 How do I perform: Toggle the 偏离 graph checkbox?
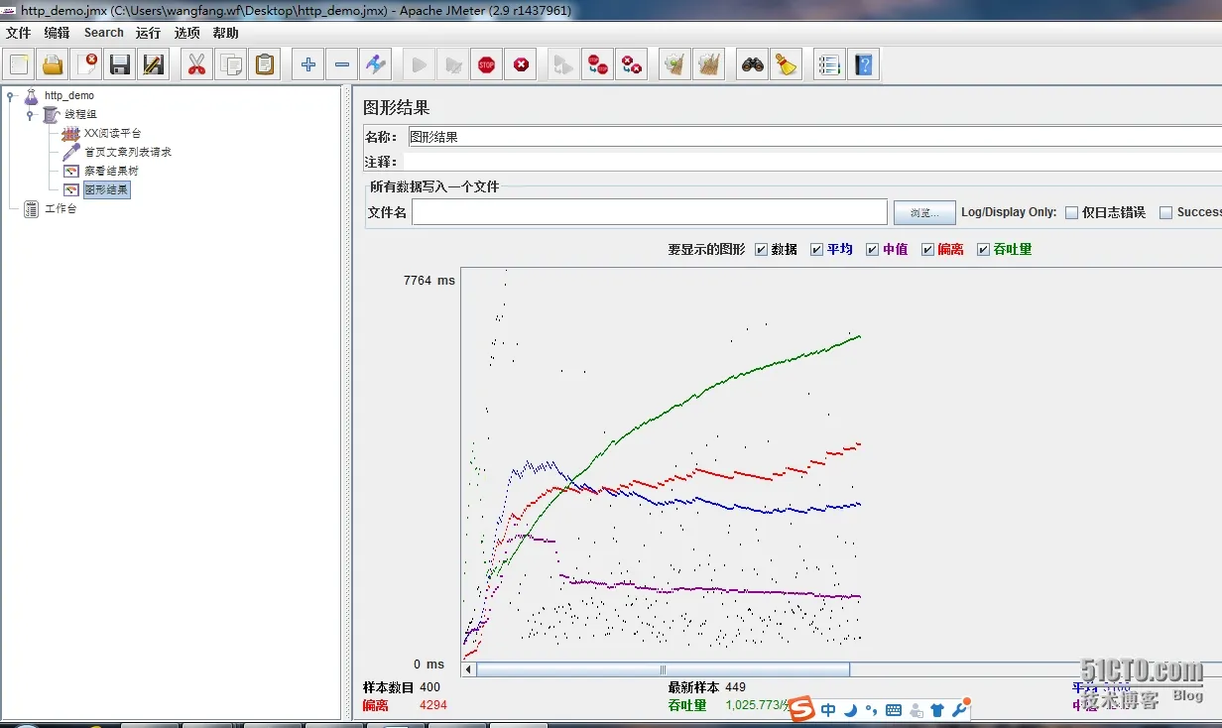point(927,249)
